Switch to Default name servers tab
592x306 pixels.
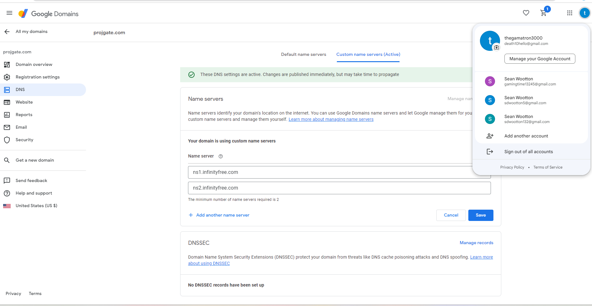[304, 55]
